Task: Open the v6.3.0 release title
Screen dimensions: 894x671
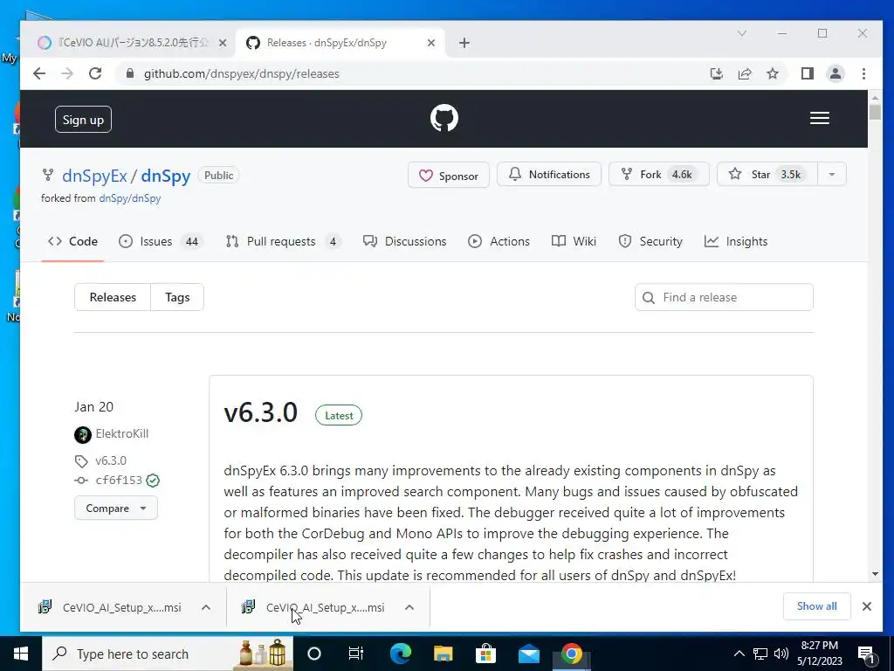Action: (x=260, y=412)
